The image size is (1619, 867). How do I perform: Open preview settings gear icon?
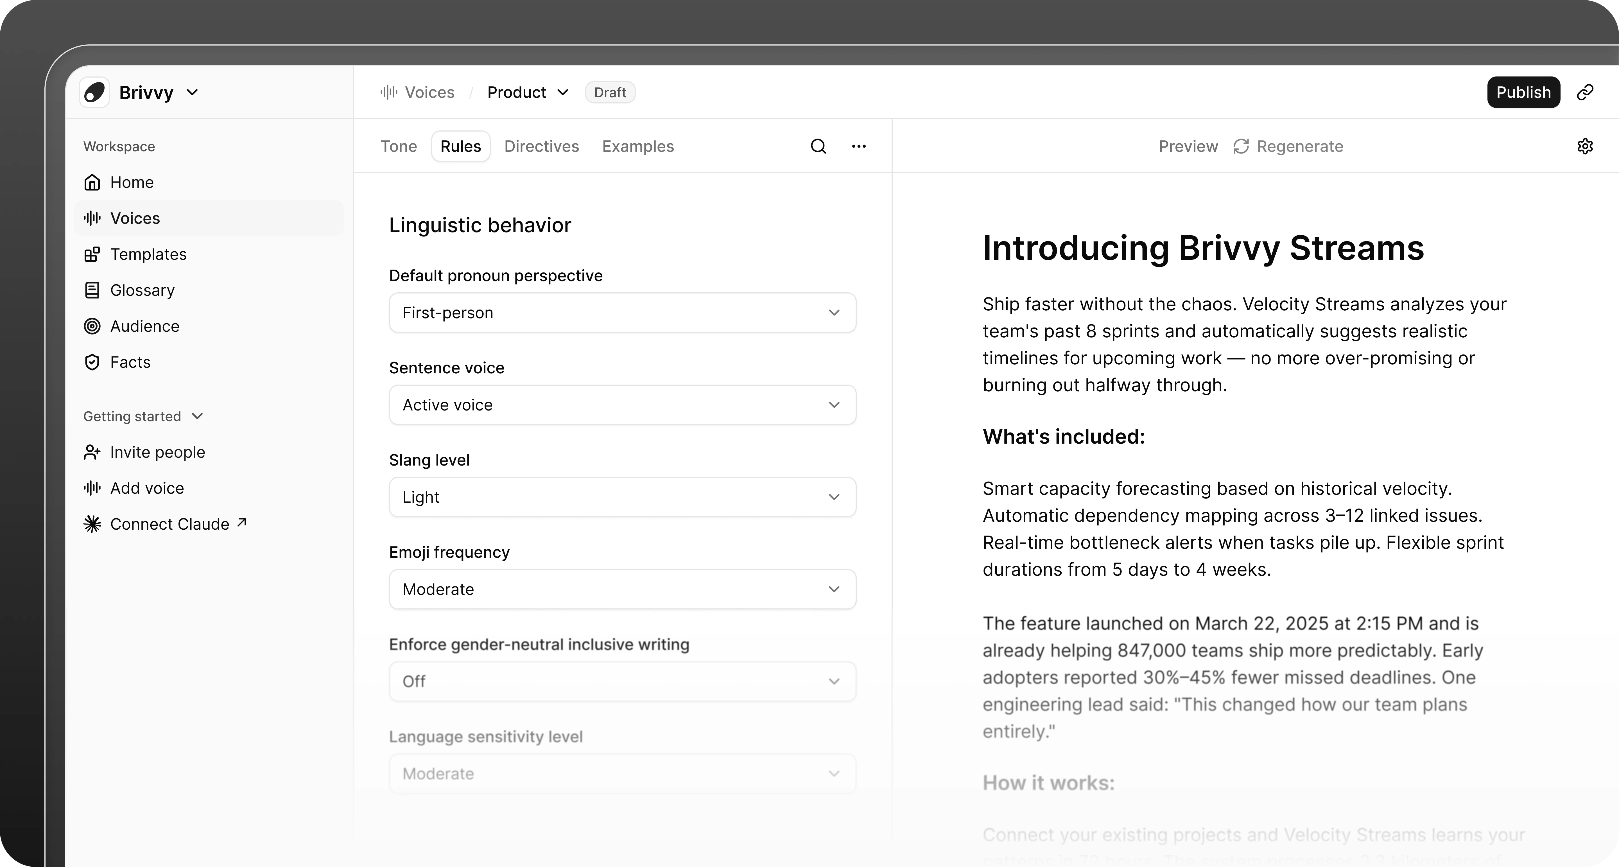click(1584, 146)
